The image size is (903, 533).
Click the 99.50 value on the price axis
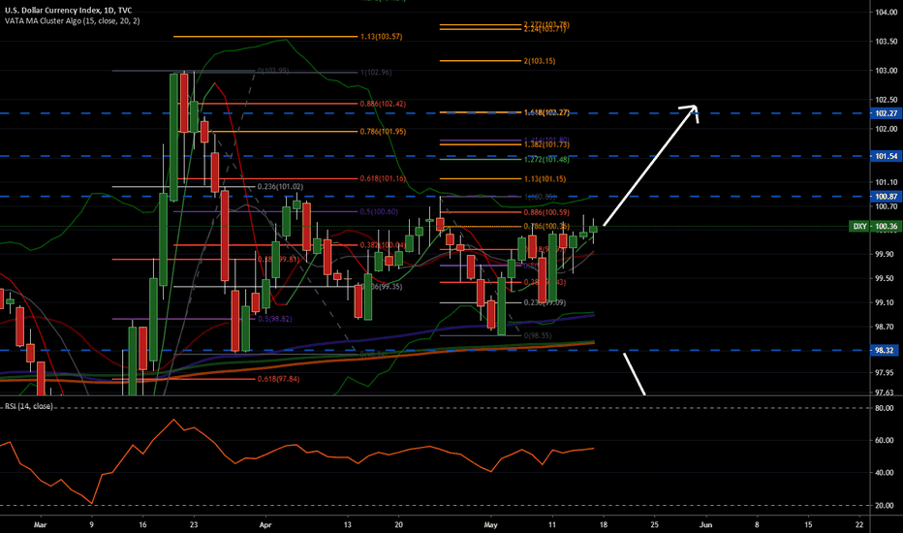tap(887, 278)
